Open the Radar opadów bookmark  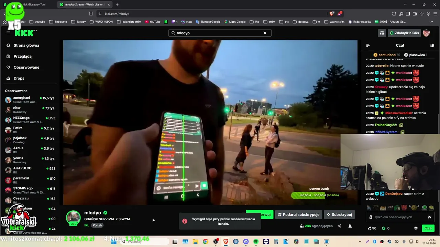360,22
